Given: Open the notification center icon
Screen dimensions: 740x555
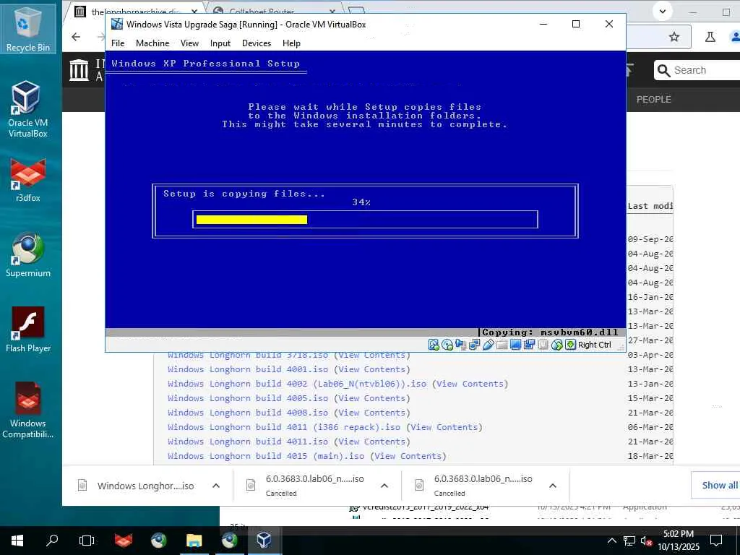Looking at the screenshot, I should 716,541.
